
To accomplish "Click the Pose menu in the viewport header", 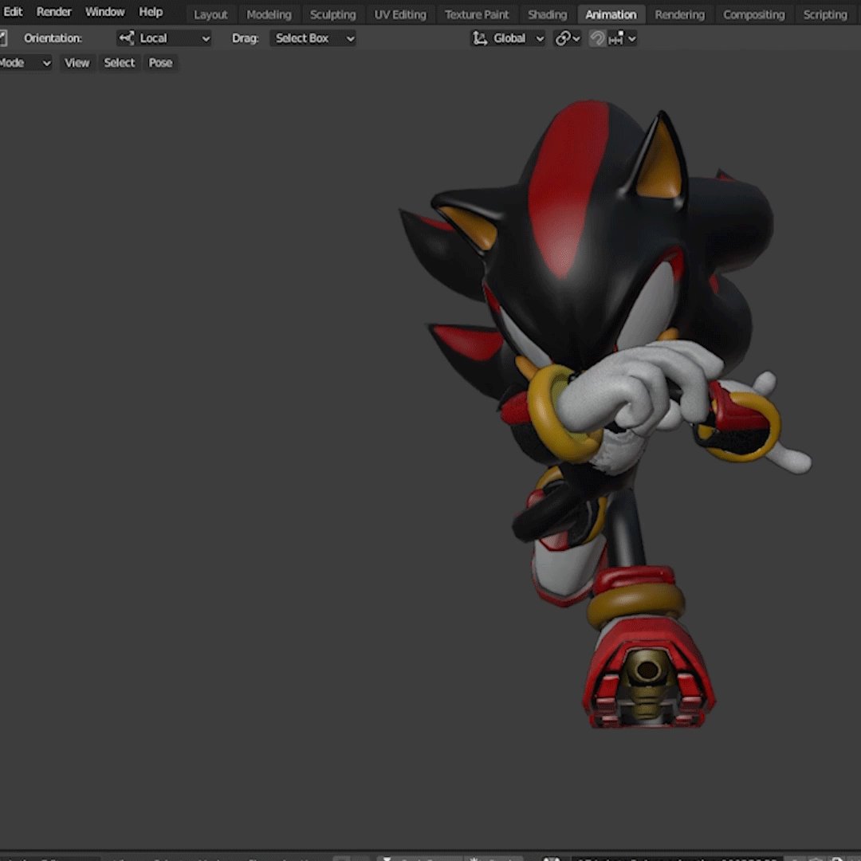I will pos(160,63).
